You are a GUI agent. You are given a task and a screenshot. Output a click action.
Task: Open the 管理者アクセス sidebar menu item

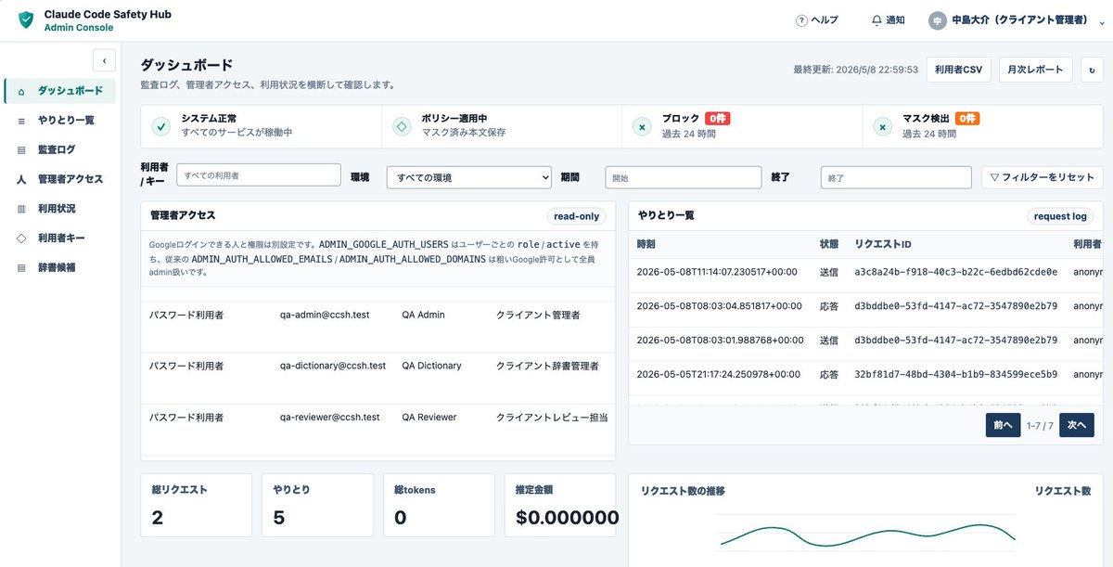(x=60, y=179)
